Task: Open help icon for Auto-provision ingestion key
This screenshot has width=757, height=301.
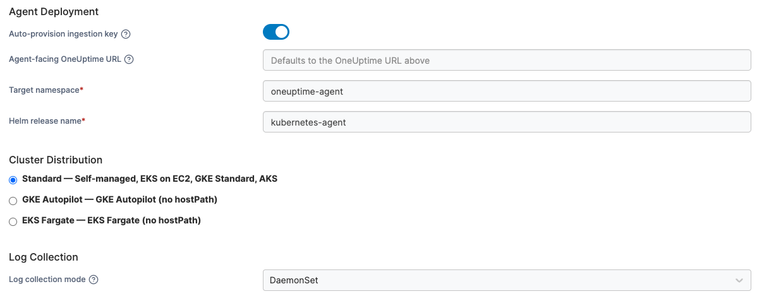Action: tap(126, 34)
